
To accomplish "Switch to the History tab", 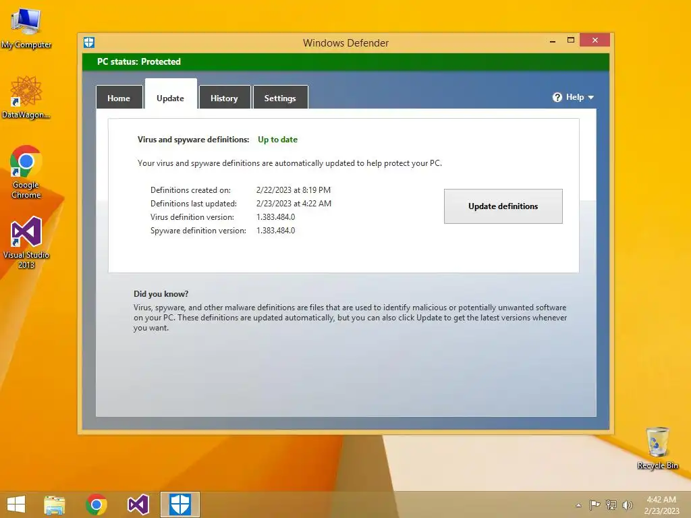I will pyautogui.click(x=224, y=97).
